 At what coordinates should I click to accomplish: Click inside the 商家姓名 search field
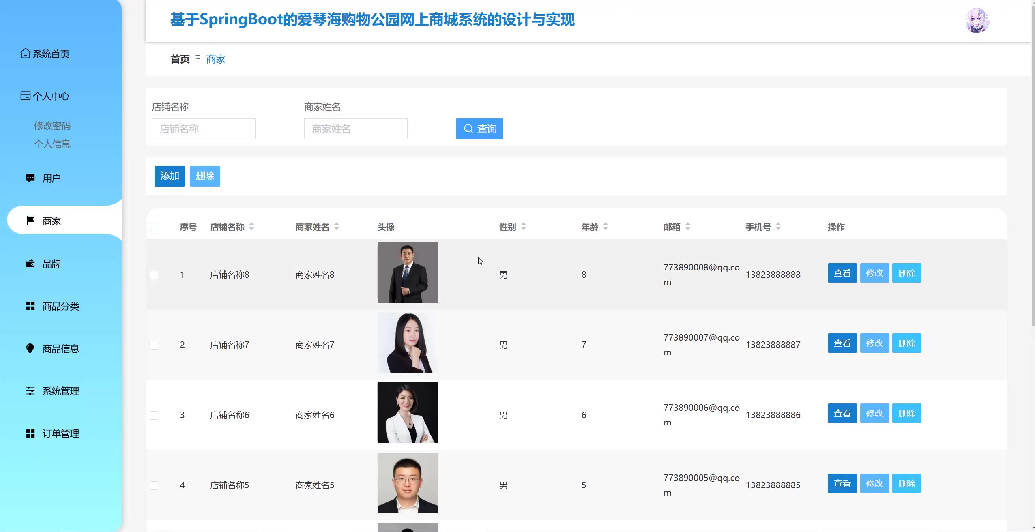(x=356, y=129)
